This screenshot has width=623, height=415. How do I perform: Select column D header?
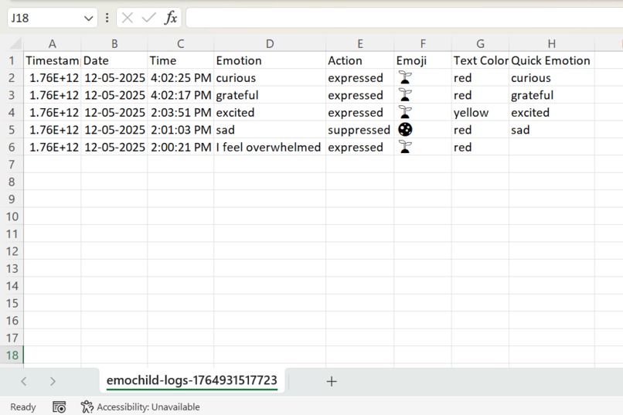coord(270,44)
